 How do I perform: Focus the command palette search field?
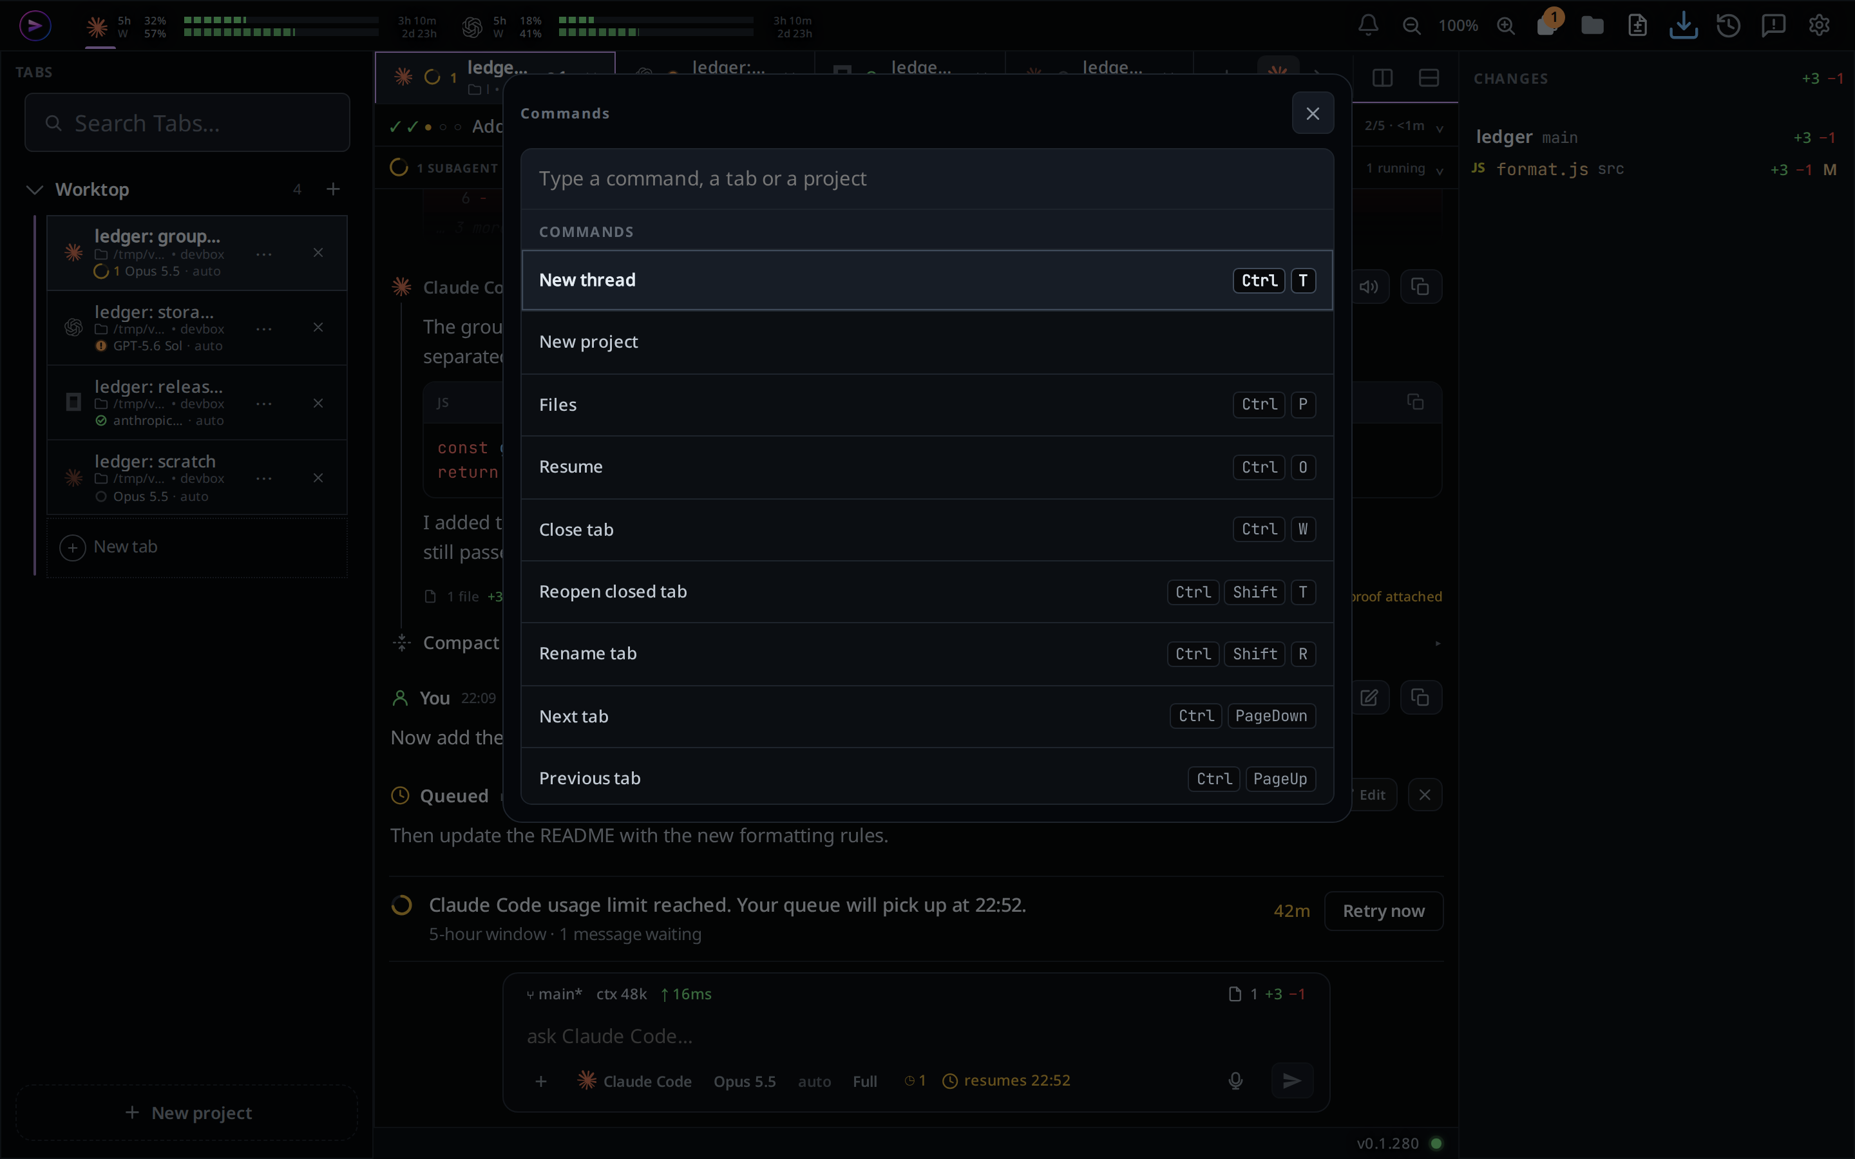coord(927,178)
